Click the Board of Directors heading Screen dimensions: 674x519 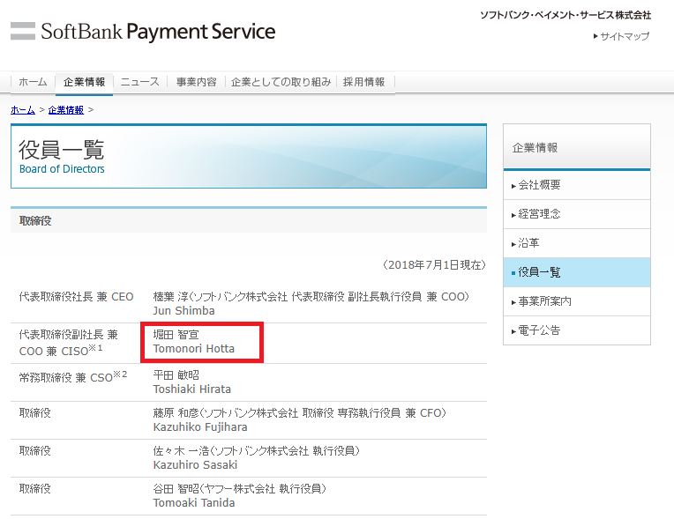62,169
